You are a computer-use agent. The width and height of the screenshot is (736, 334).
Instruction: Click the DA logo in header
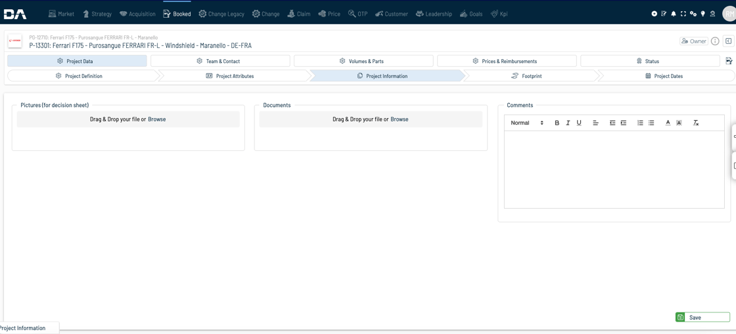click(x=15, y=14)
